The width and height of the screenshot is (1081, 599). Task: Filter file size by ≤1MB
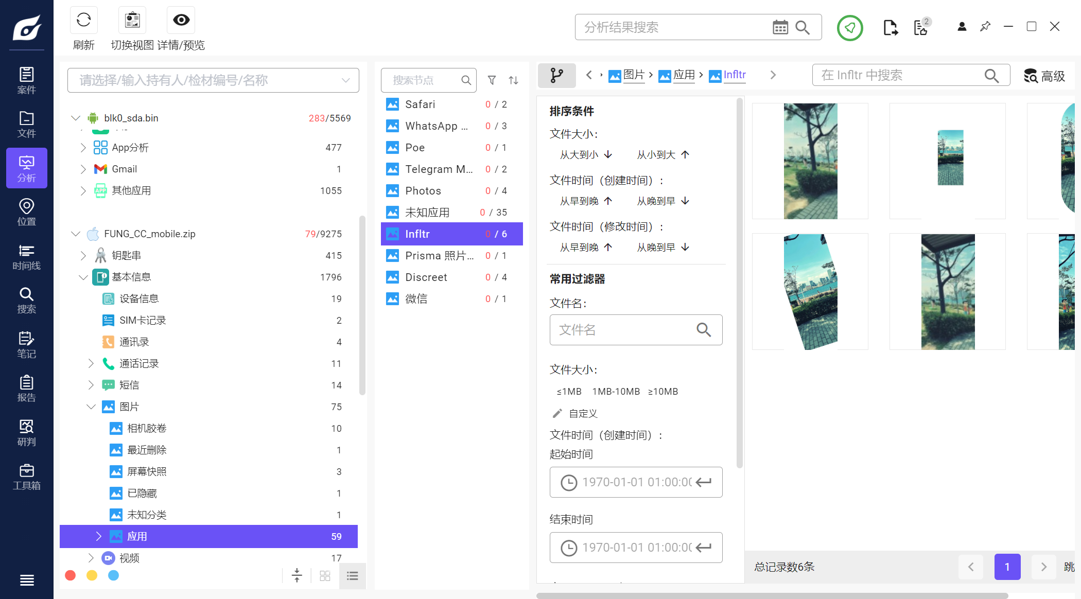(x=569, y=392)
